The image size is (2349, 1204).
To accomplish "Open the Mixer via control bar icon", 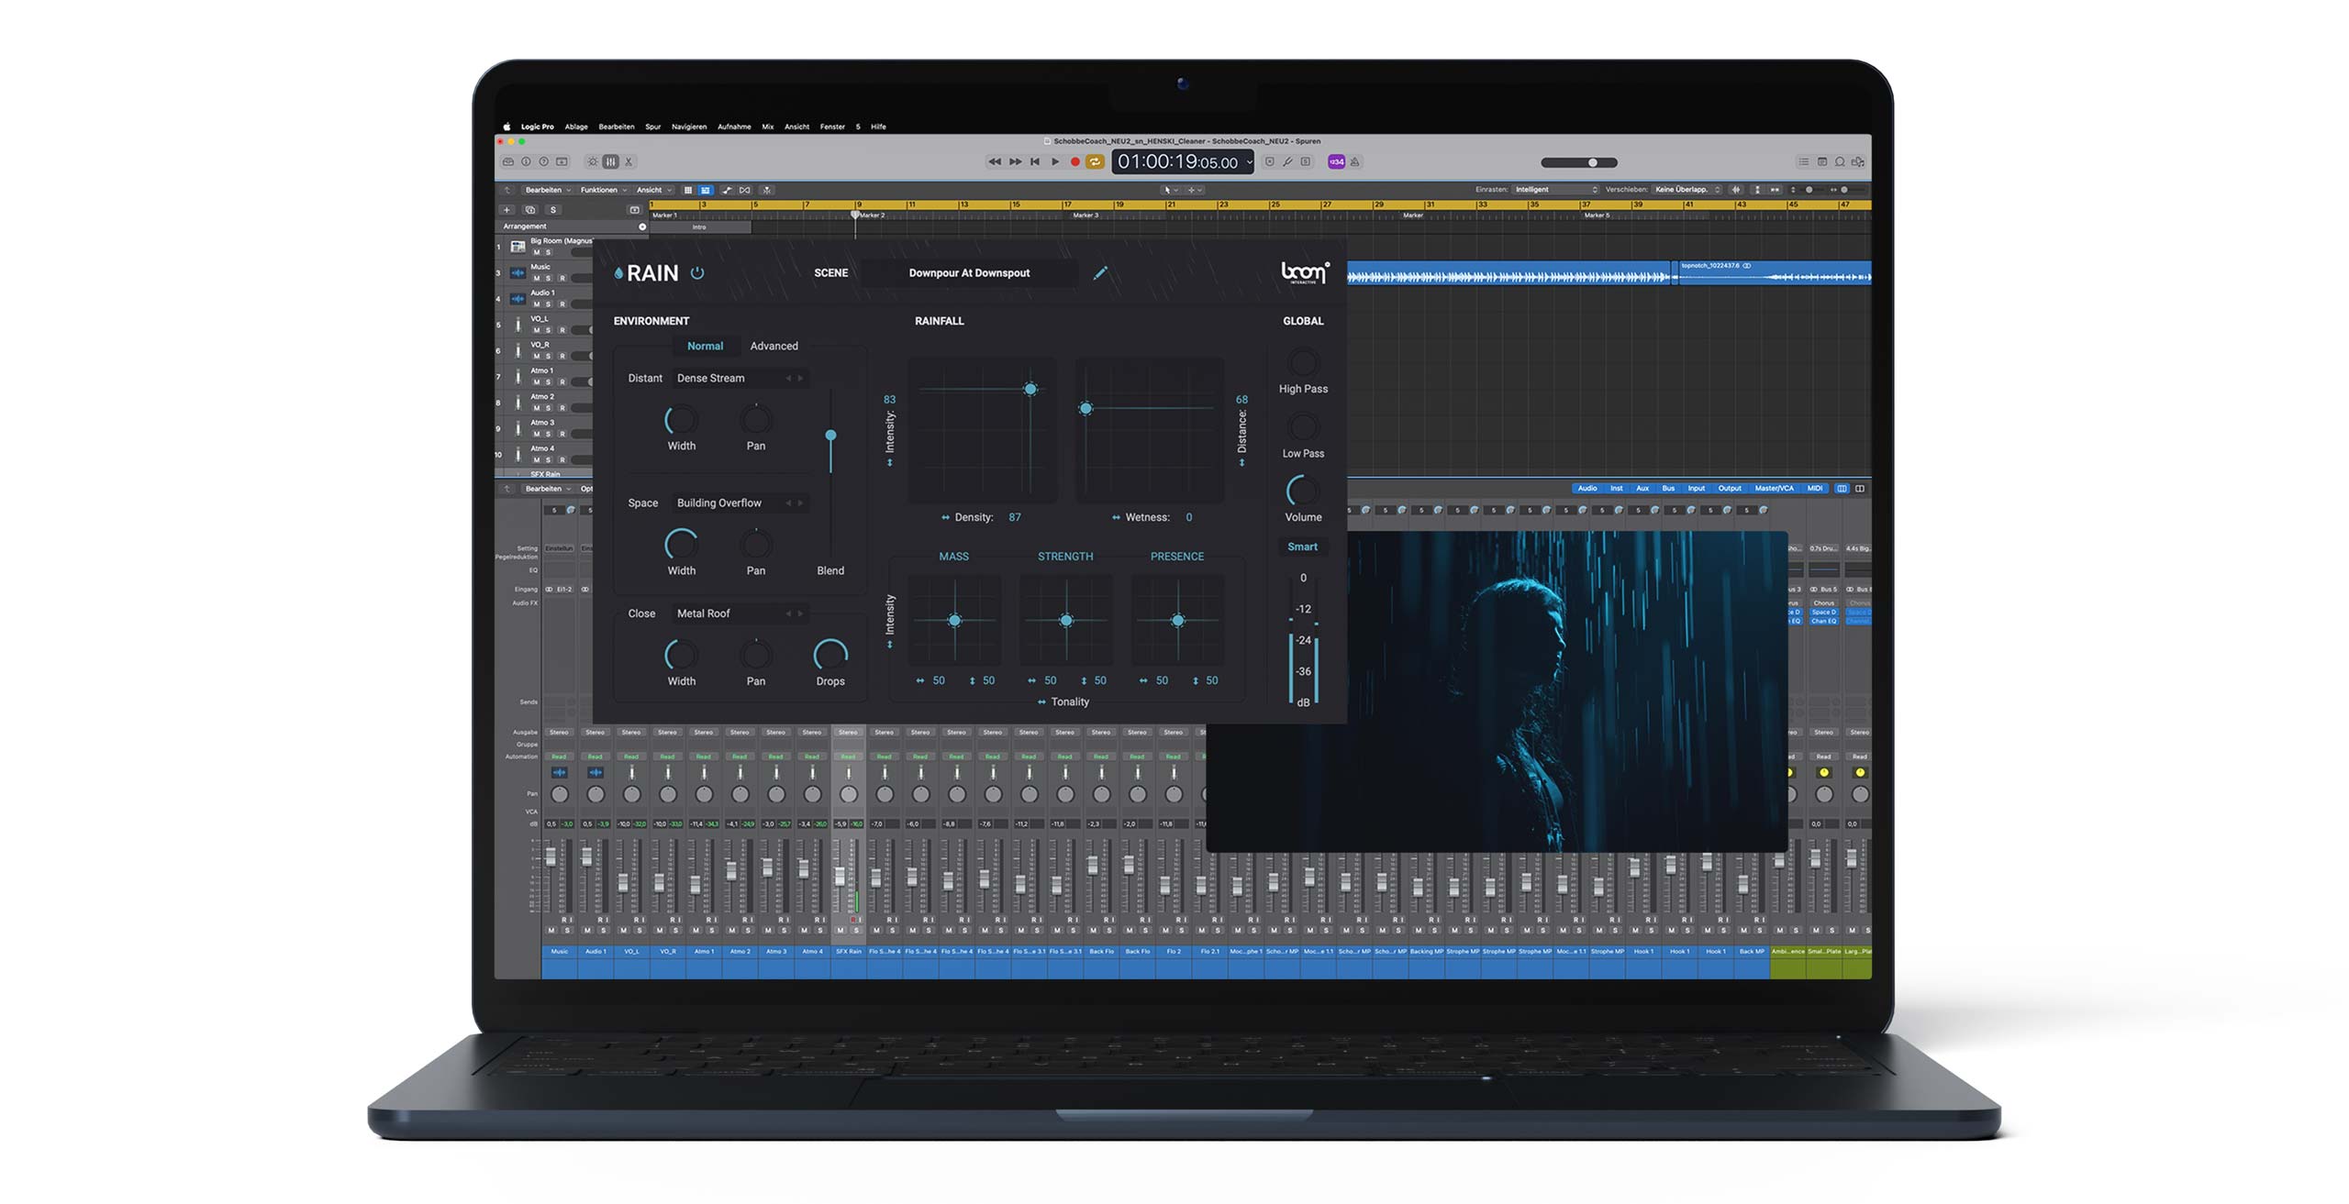I will (x=610, y=162).
